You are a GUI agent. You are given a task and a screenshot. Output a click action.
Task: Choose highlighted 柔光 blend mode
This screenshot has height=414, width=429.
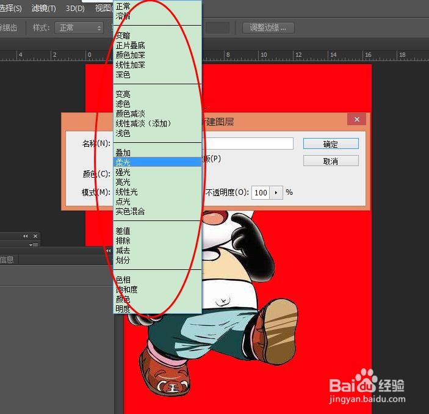157,162
